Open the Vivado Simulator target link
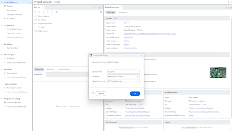Viewport: 232px width, 131px height. (130, 48)
